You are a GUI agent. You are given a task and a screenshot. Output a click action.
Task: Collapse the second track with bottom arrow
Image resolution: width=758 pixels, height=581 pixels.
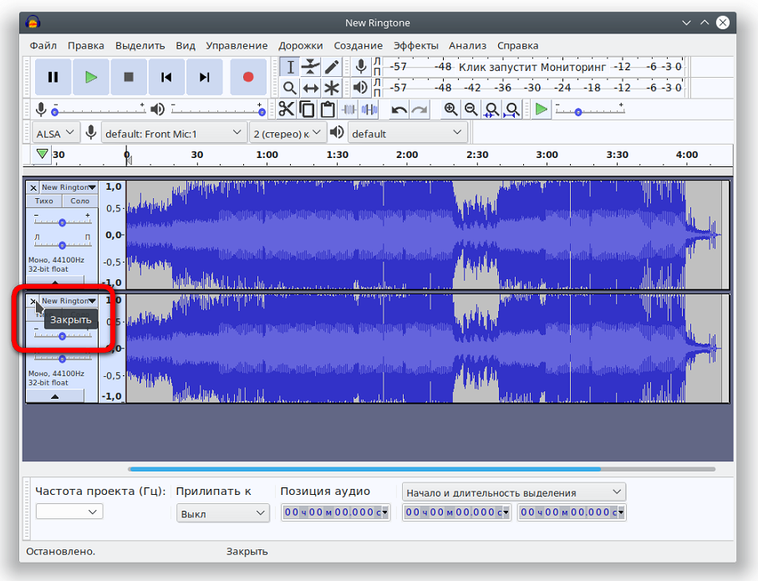pyautogui.click(x=55, y=397)
